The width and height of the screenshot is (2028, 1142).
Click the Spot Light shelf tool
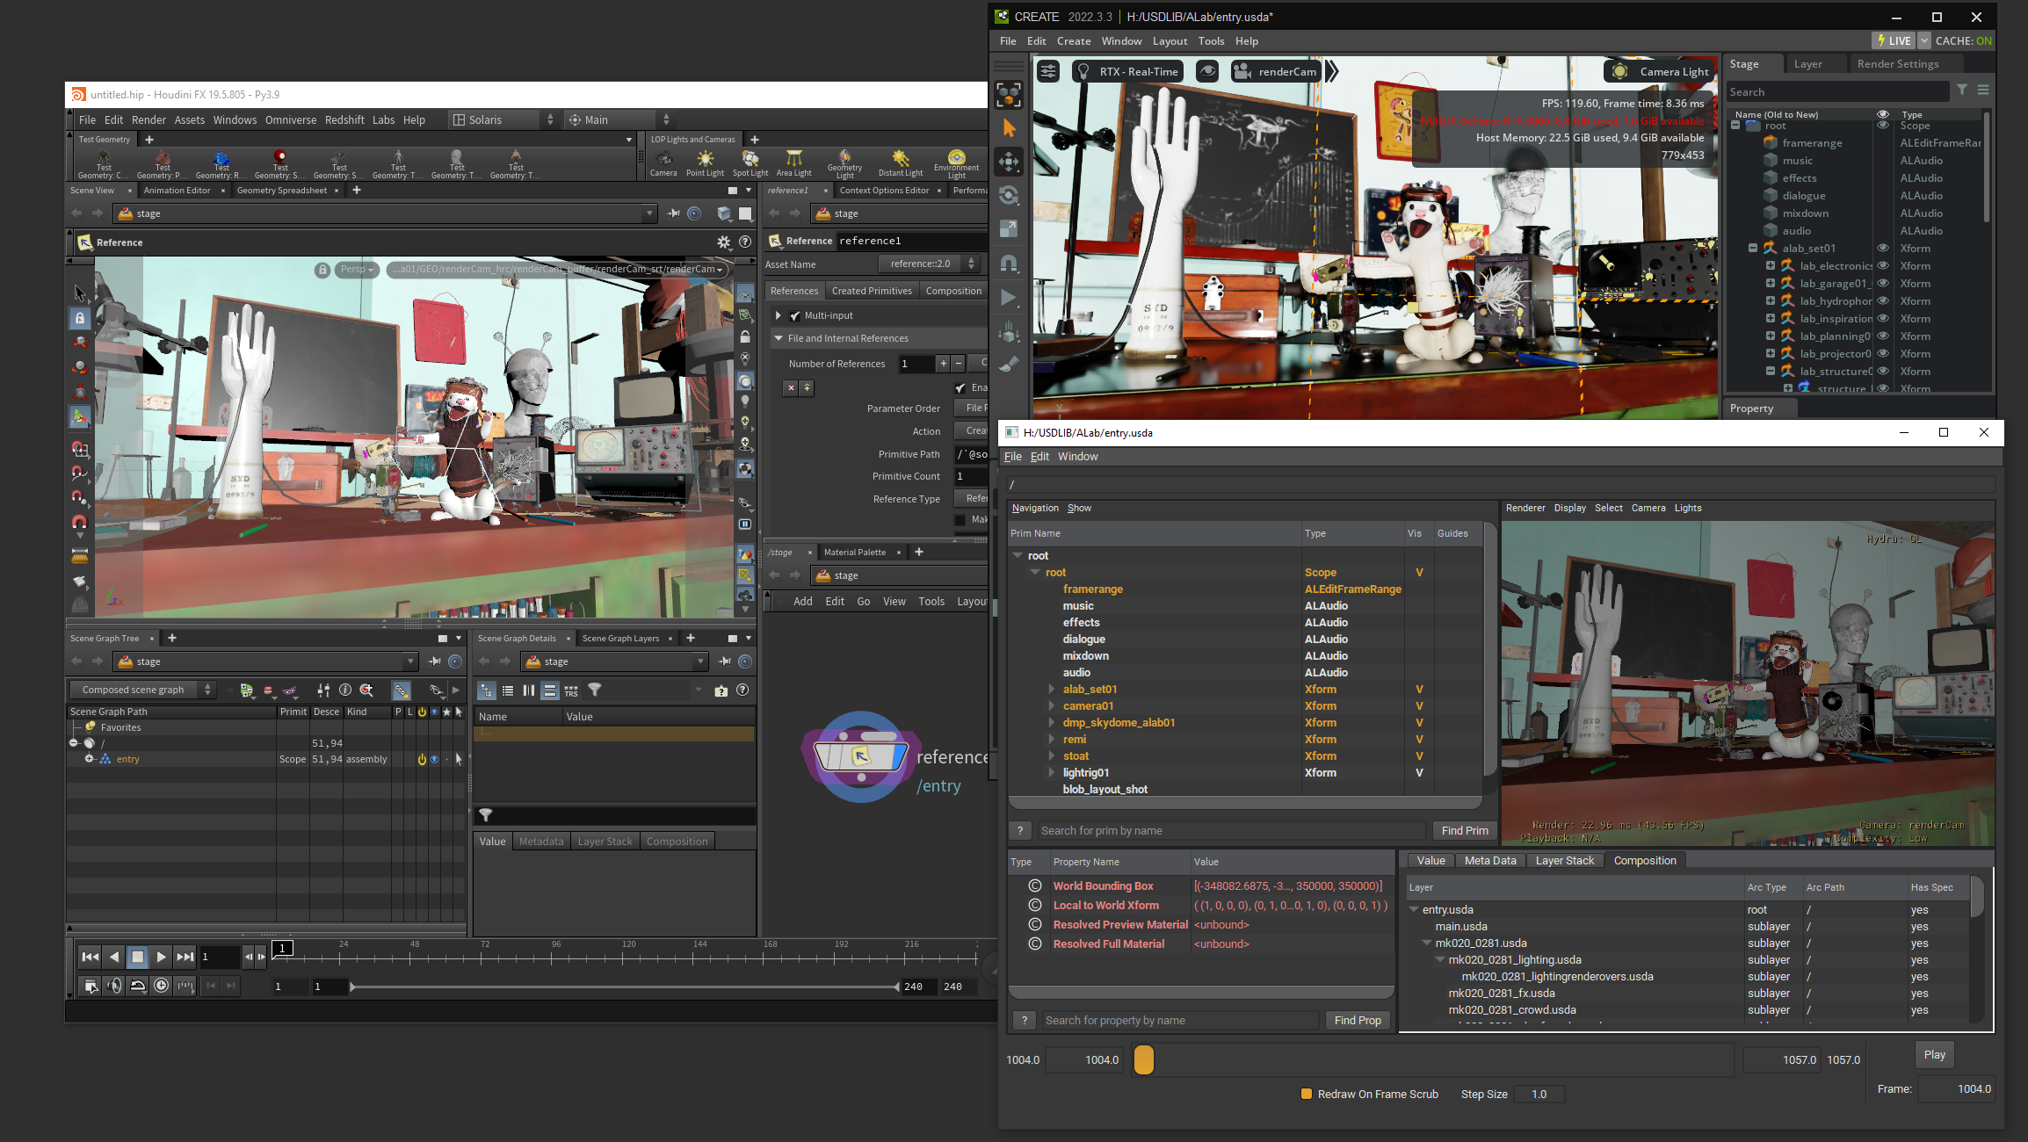[x=750, y=161]
